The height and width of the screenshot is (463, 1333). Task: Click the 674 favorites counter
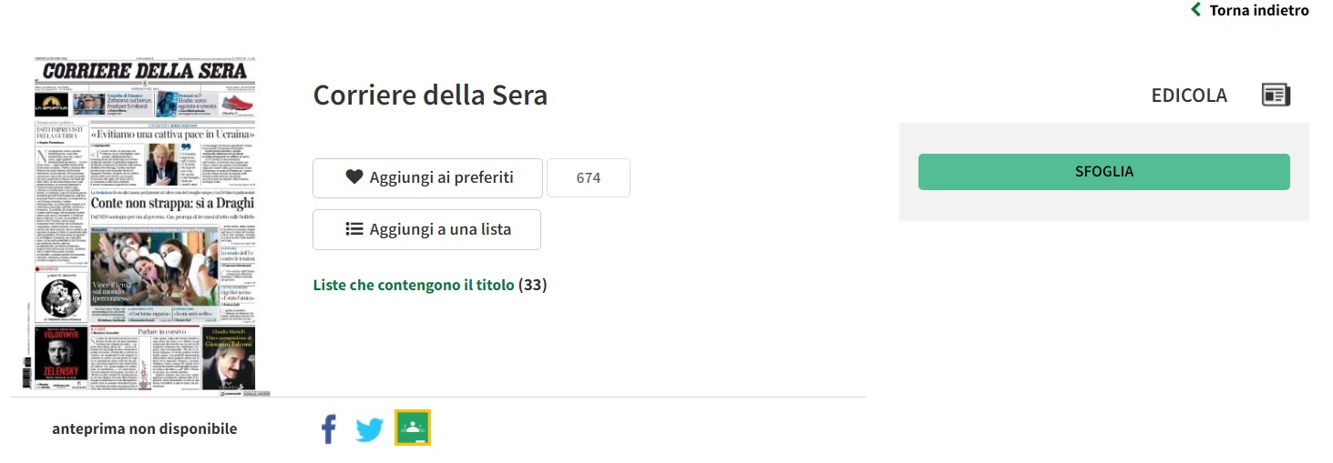tap(589, 177)
